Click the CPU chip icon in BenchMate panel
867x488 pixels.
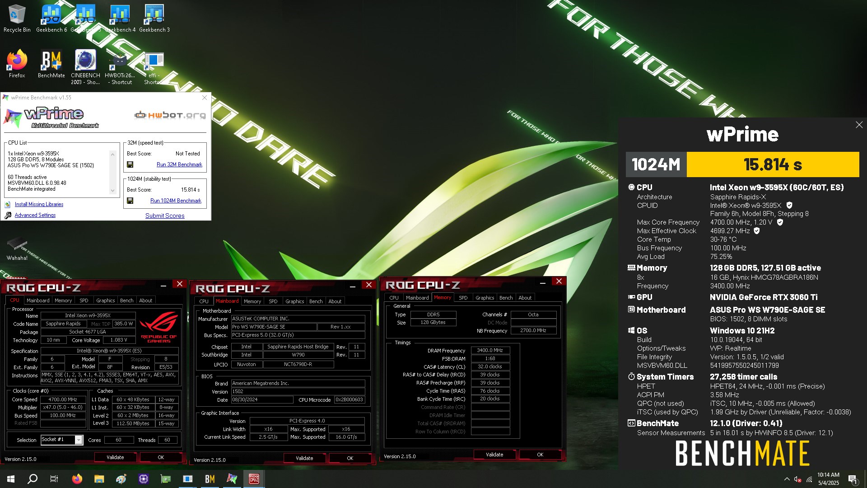(x=631, y=187)
